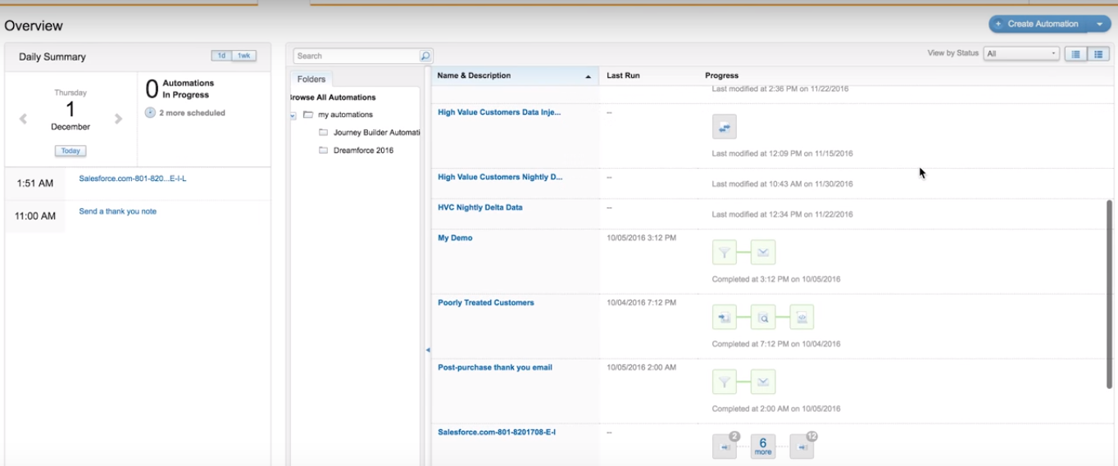Switch Daily Summary to 1d view

click(x=221, y=56)
